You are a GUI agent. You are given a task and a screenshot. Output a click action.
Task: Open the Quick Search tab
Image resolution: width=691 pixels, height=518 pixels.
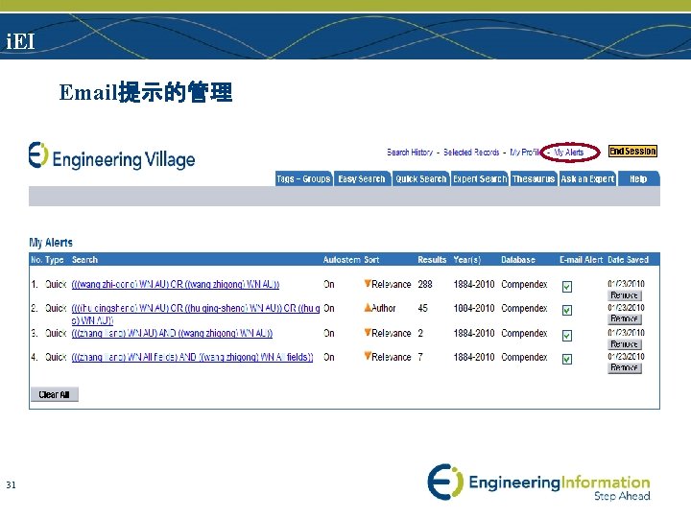point(421,178)
